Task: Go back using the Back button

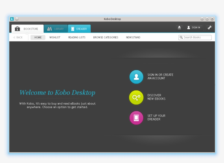Action: click(x=18, y=37)
